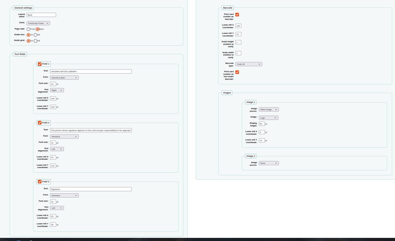Uncheck the Field 1 checkbox
Image resolution: width=395 pixels, height=241 pixels.
(40, 64)
